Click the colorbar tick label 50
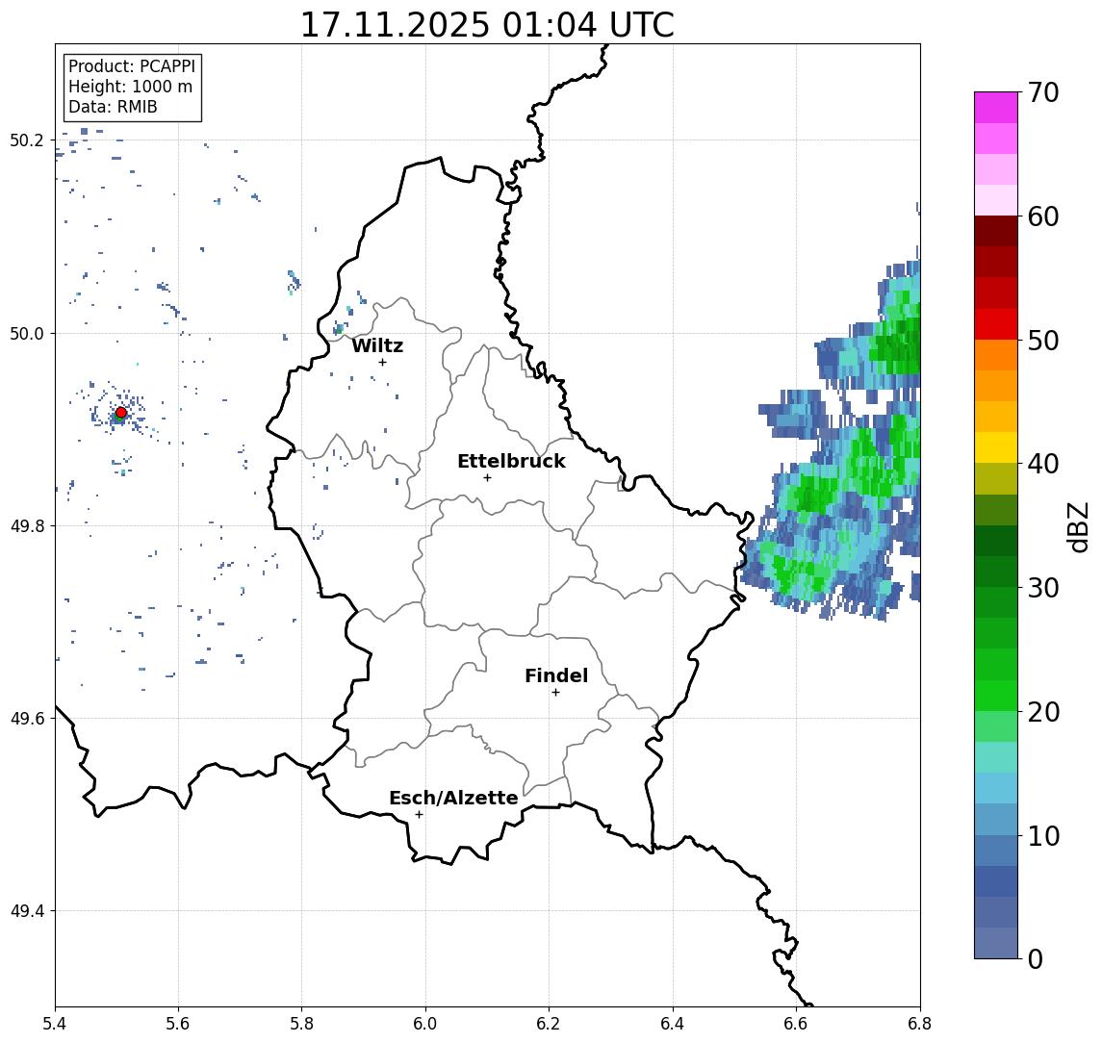This screenshot has height=1043, width=1102. 1043,341
